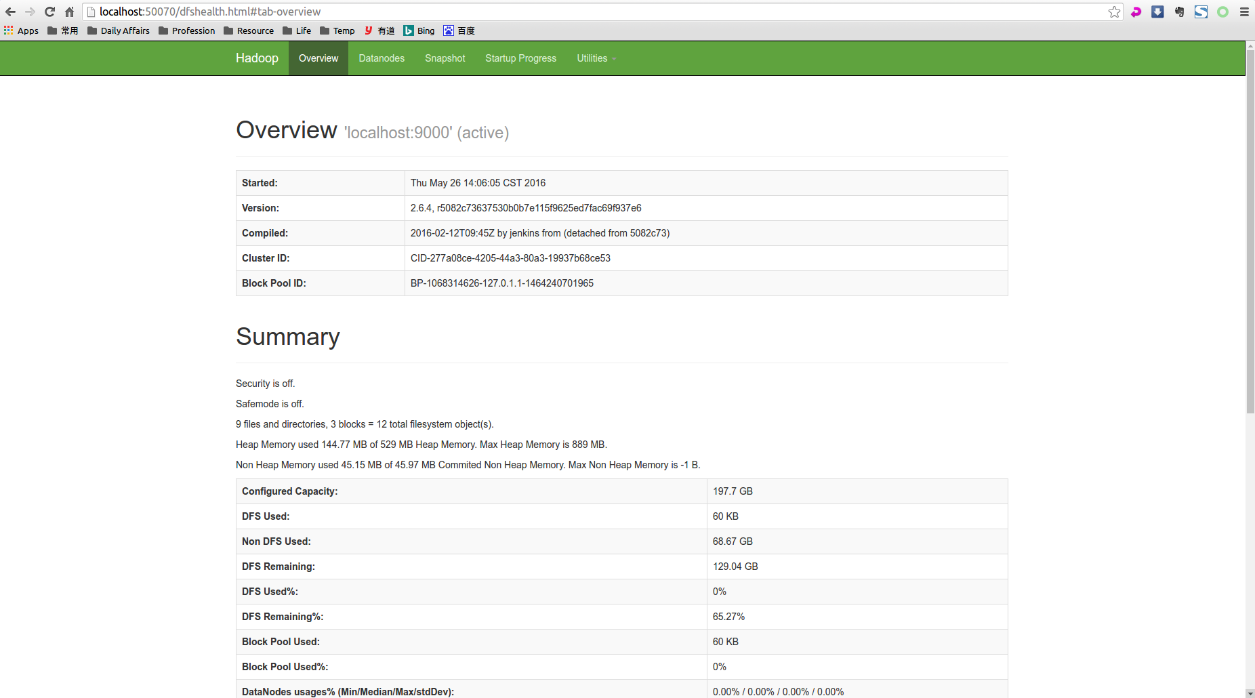Click the 'Safemode is off.' text
1255x698 pixels.
[270, 404]
